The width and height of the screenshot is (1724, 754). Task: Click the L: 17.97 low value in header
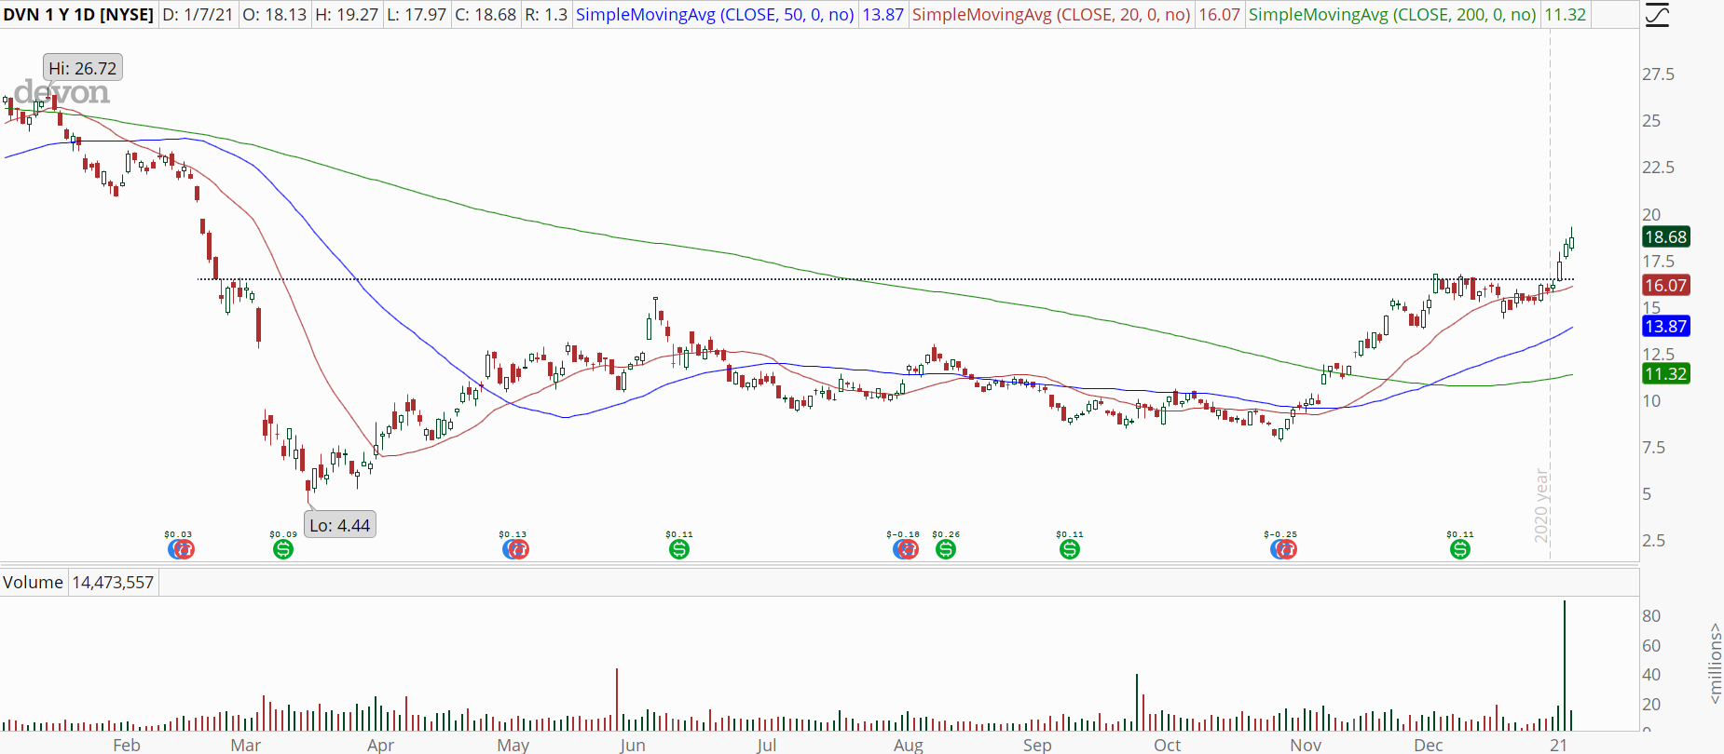coord(417,15)
